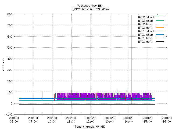The width and height of the screenshot is (172, 129).
Task: Click the 200123 10:00 time tick label
Action: (x=52, y=120)
